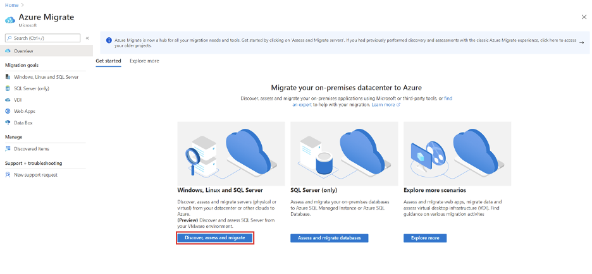Focus the Search (Ctrl+/) input field
Viewport: 592px width, 274px height.
(43, 39)
